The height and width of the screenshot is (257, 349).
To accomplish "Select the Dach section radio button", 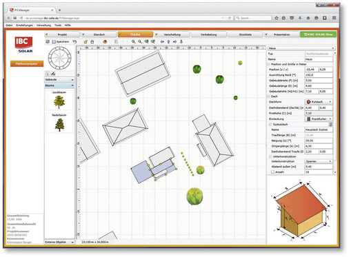I will tap(268, 96).
